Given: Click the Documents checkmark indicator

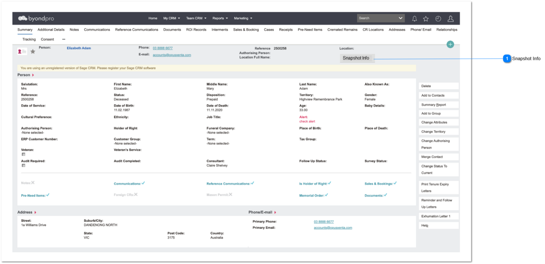Looking at the screenshot, I should [x=385, y=195].
